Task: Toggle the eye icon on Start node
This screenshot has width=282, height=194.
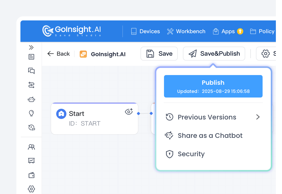Action: click(129, 112)
